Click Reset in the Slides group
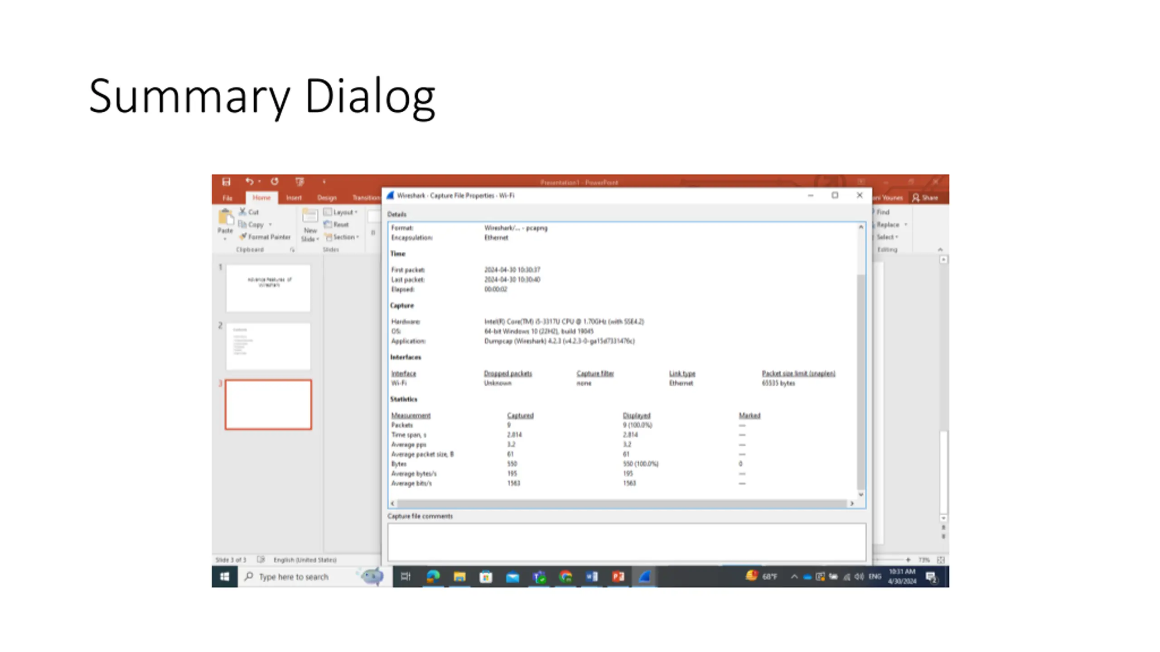 pos(336,225)
